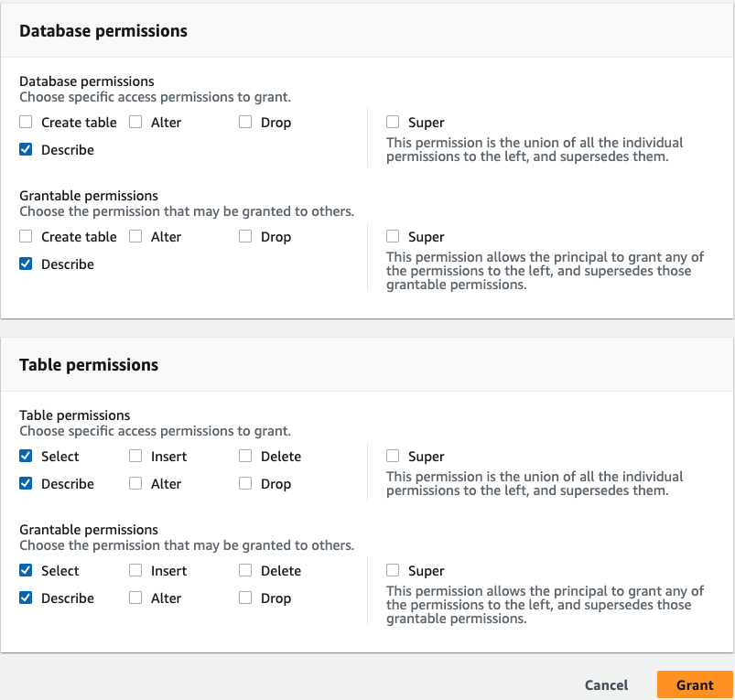
Task: Enable Super for table Grantable permissions
Action: 393,571
